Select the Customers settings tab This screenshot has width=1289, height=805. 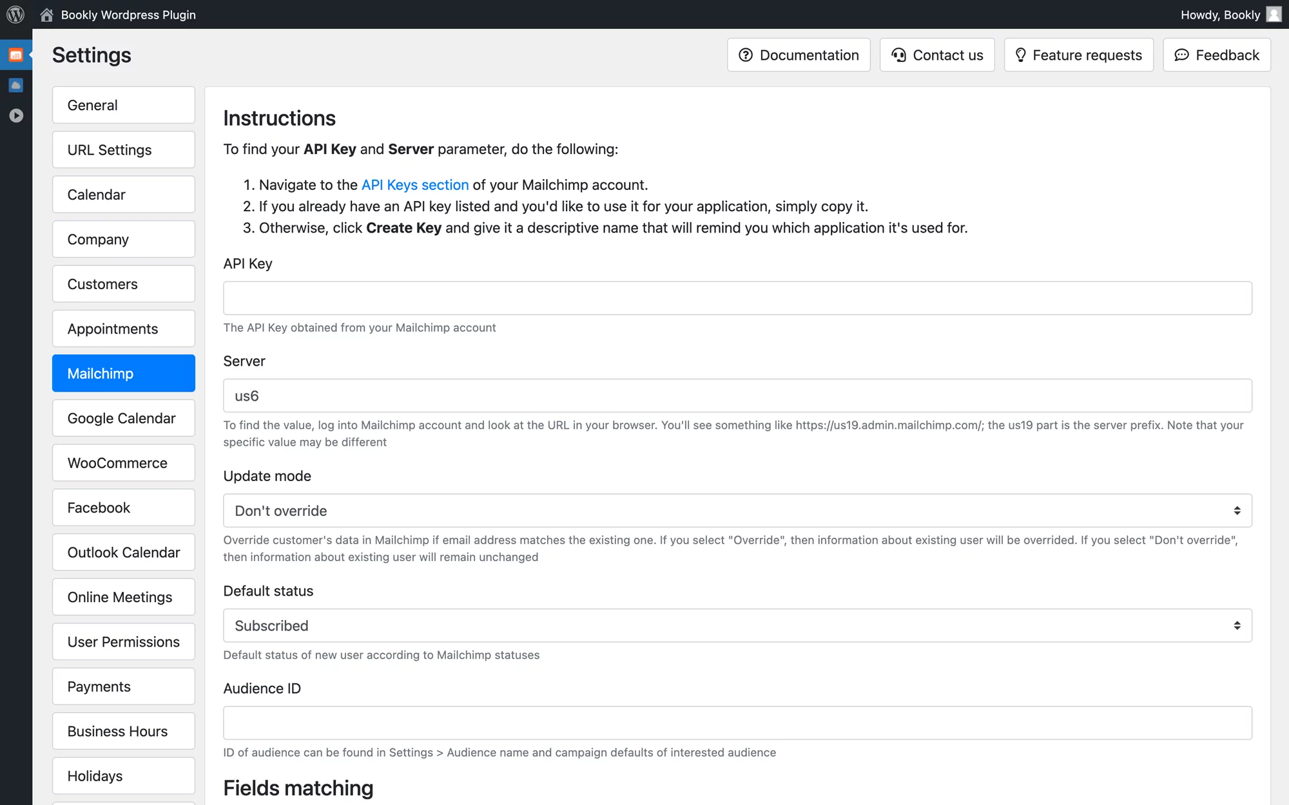[x=124, y=284]
